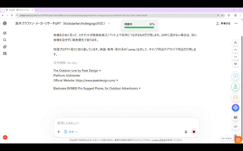Image resolution: width=243 pixels, height=151 pixels.
Task: Expand the 思考時間 5m 42s details
Action: pos(66,63)
